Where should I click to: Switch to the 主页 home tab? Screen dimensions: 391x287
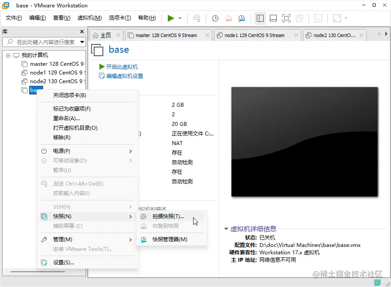(x=102, y=35)
